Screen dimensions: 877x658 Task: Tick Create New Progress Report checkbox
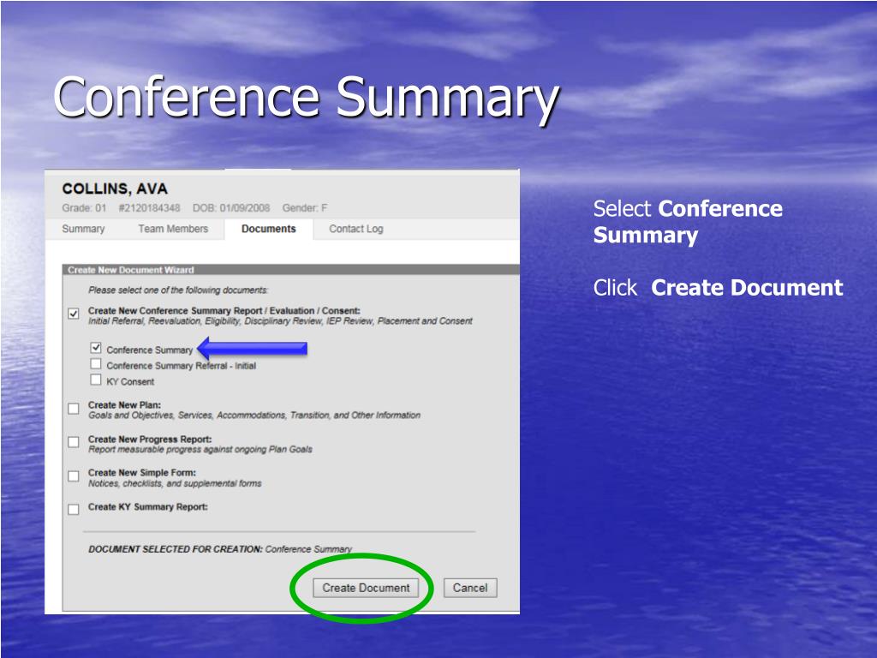[74, 442]
